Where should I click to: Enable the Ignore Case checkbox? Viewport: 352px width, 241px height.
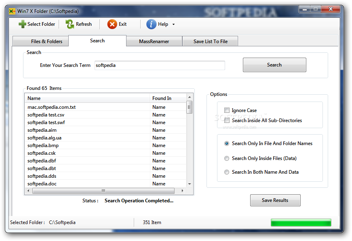(227, 110)
